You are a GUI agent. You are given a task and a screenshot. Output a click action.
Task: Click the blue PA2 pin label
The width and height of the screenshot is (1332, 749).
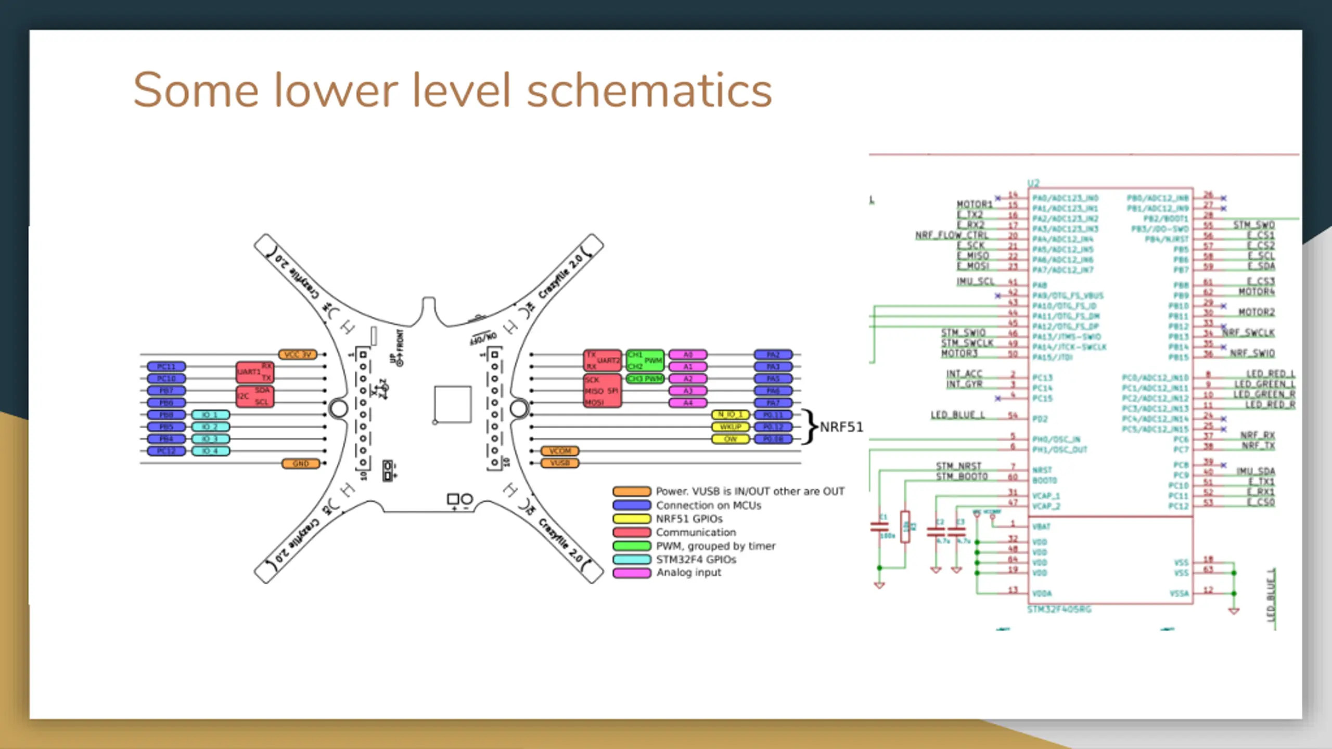point(773,355)
